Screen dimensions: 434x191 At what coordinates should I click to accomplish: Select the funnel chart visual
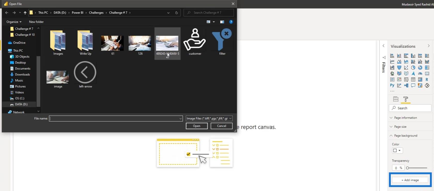pos(399,68)
